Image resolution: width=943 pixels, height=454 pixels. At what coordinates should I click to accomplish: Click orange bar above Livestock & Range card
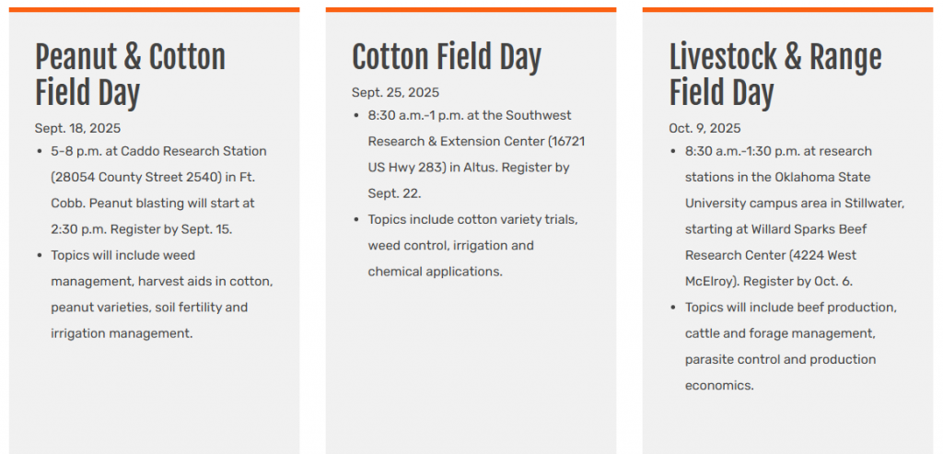pos(787,10)
